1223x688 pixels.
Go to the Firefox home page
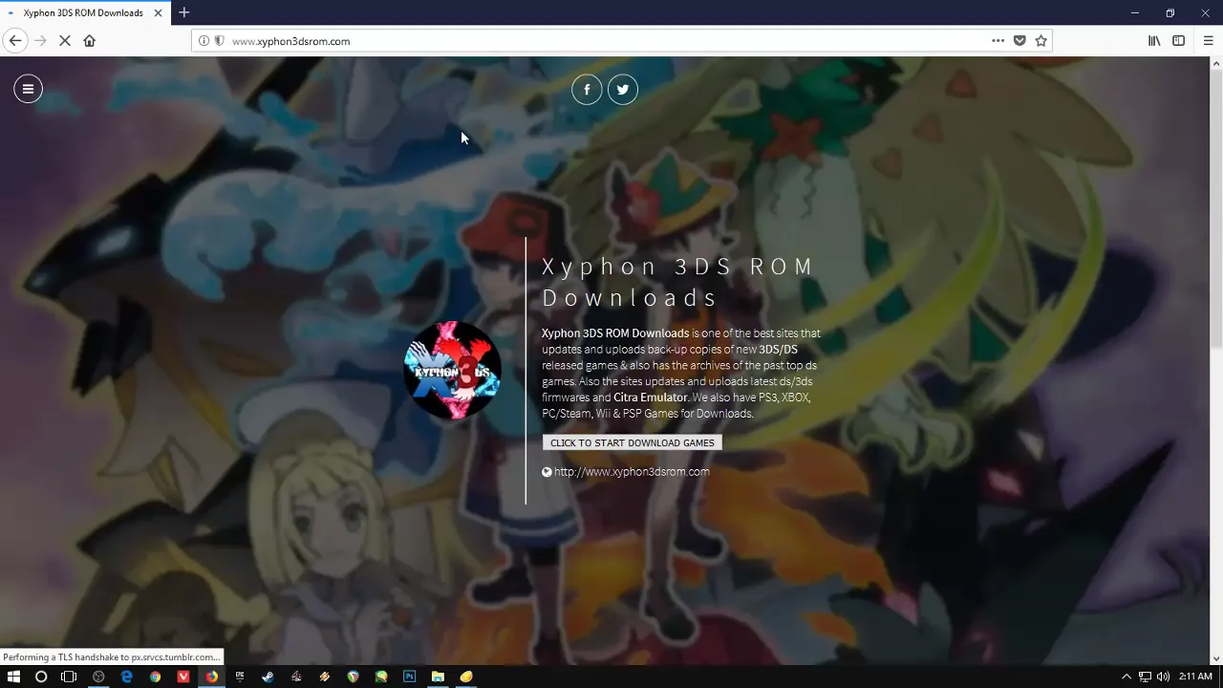pos(90,41)
